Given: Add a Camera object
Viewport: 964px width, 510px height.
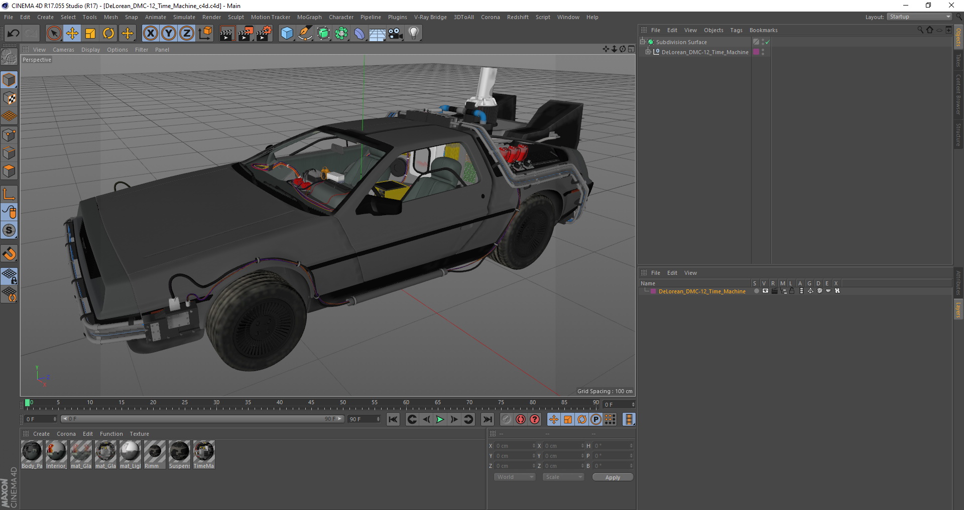Looking at the screenshot, I should (395, 34).
